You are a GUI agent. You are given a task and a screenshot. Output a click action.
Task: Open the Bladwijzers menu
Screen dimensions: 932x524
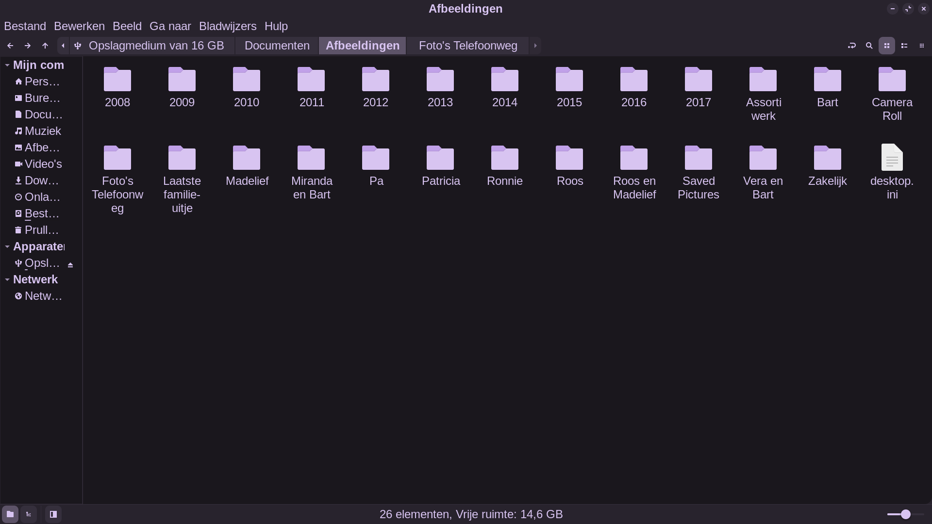click(x=227, y=26)
